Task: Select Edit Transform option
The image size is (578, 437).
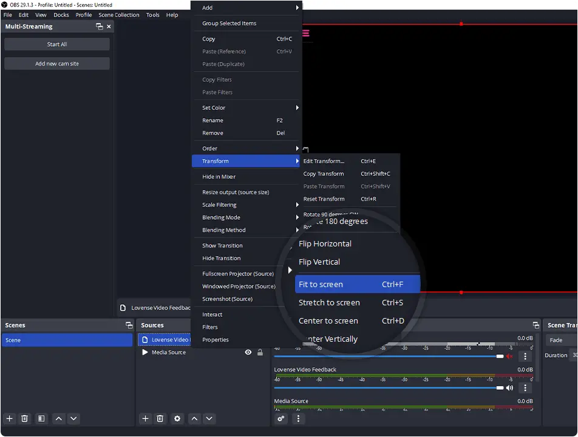Action: (x=350, y=161)
